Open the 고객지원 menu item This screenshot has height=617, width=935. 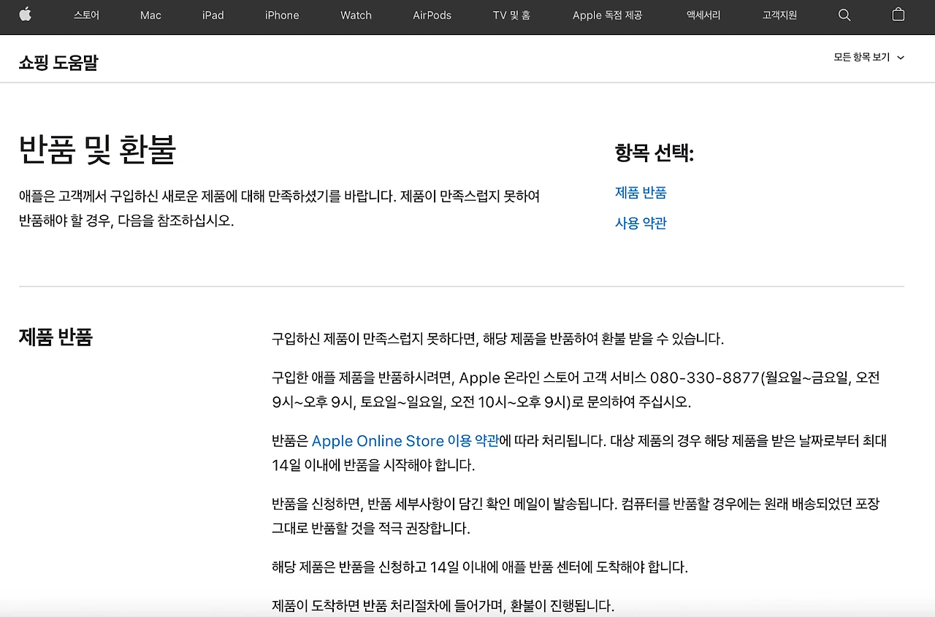coord(779,15)
